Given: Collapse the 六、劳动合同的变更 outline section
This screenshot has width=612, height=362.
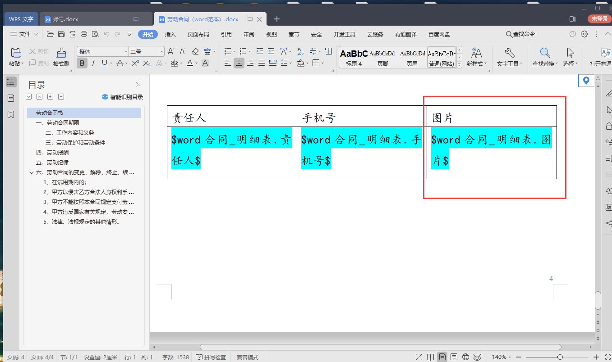Looking at the screenshot, I should click(31, 172).
